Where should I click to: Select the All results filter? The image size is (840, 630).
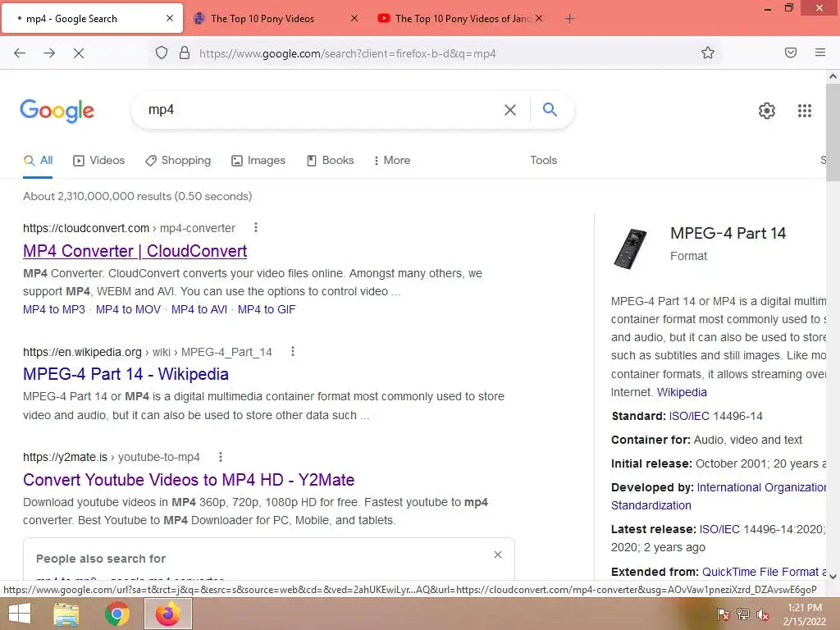tap(38, 160)
